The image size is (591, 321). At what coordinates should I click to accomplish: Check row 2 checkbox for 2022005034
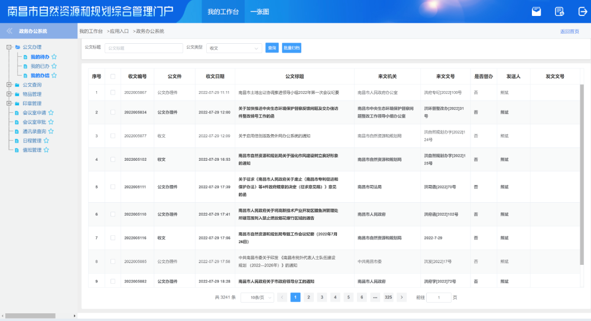[113, 112]
